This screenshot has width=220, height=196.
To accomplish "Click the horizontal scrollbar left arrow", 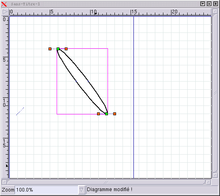I will coord(4,183).
